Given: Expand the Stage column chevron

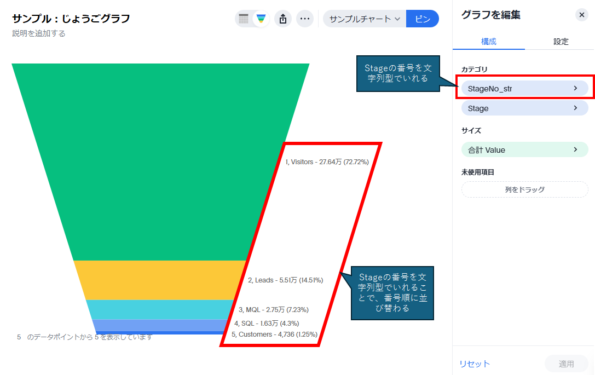Looking at the screenshot, I should point(575,108).
